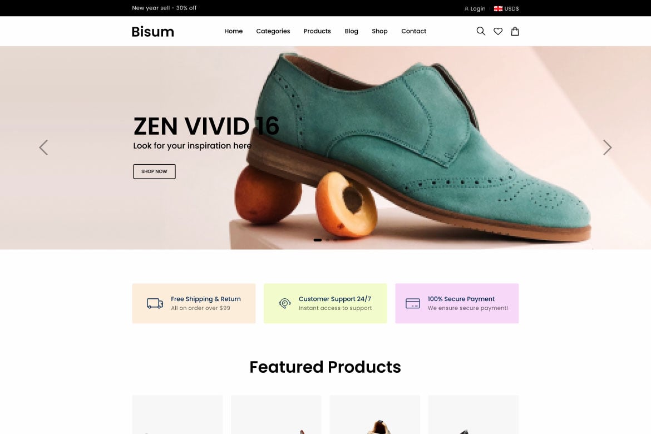Open the wishlist heart icon
Screen dimensions: 651x434
click(x=498, y=31)
